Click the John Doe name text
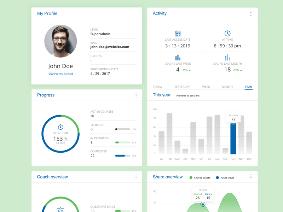The height and width of the screenshot is (212, 283). coord(60,66)
